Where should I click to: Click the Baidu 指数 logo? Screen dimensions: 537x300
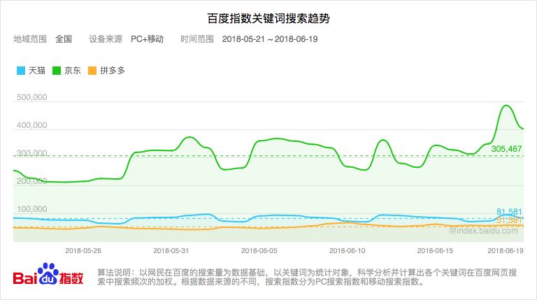click(48, 275)
